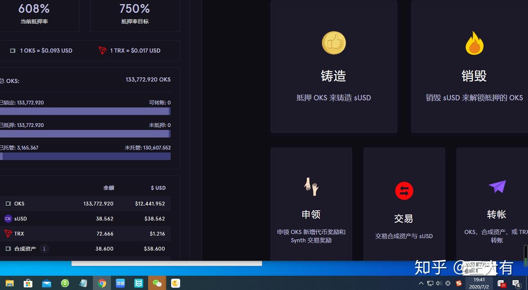Click the gold thumbs-up coin icon

click(334, 43)
